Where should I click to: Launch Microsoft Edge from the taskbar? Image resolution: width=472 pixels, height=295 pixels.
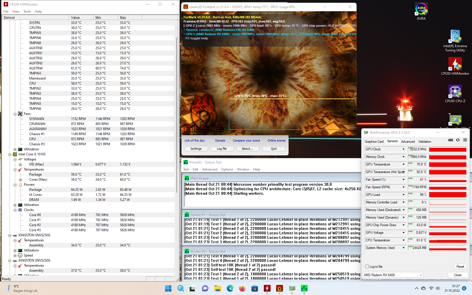[230, 288]
